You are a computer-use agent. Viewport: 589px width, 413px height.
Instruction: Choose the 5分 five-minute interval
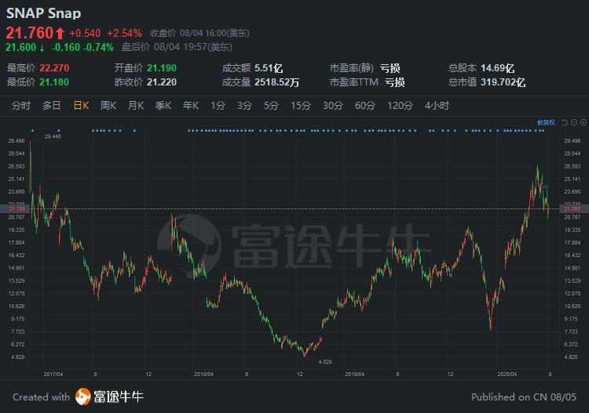(271, 106)
